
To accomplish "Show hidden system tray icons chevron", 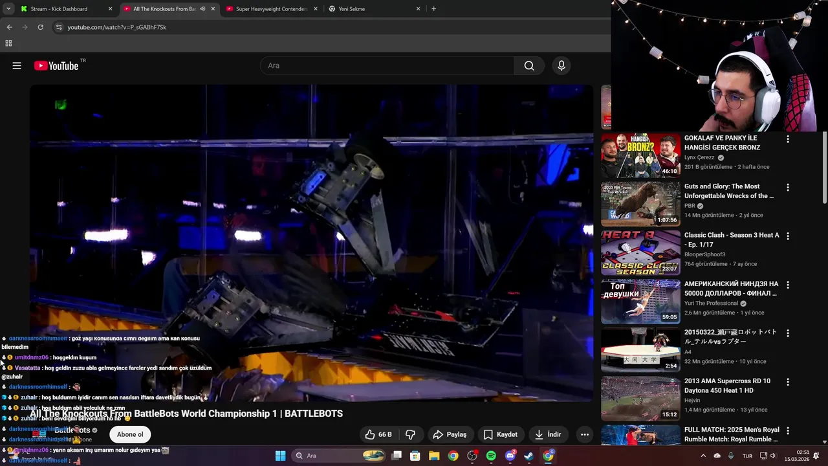I will pos(703,456).
